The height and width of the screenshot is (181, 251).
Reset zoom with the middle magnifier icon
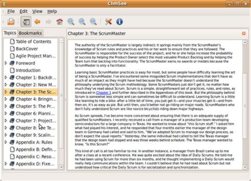[82, 22]
